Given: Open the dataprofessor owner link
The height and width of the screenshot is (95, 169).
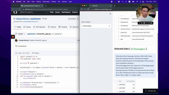Looking at the screenshot, I should tap(23, 19).
